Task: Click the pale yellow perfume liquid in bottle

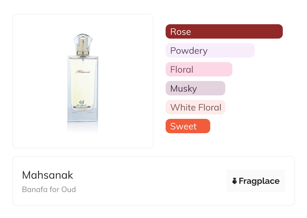Action: click(83, 86)
